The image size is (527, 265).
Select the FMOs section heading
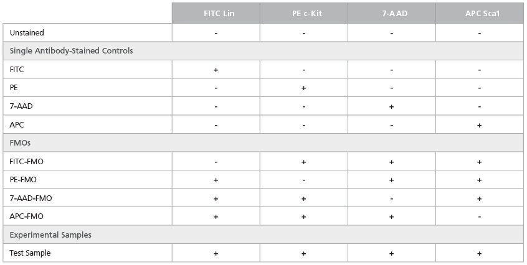coord(20,143)
